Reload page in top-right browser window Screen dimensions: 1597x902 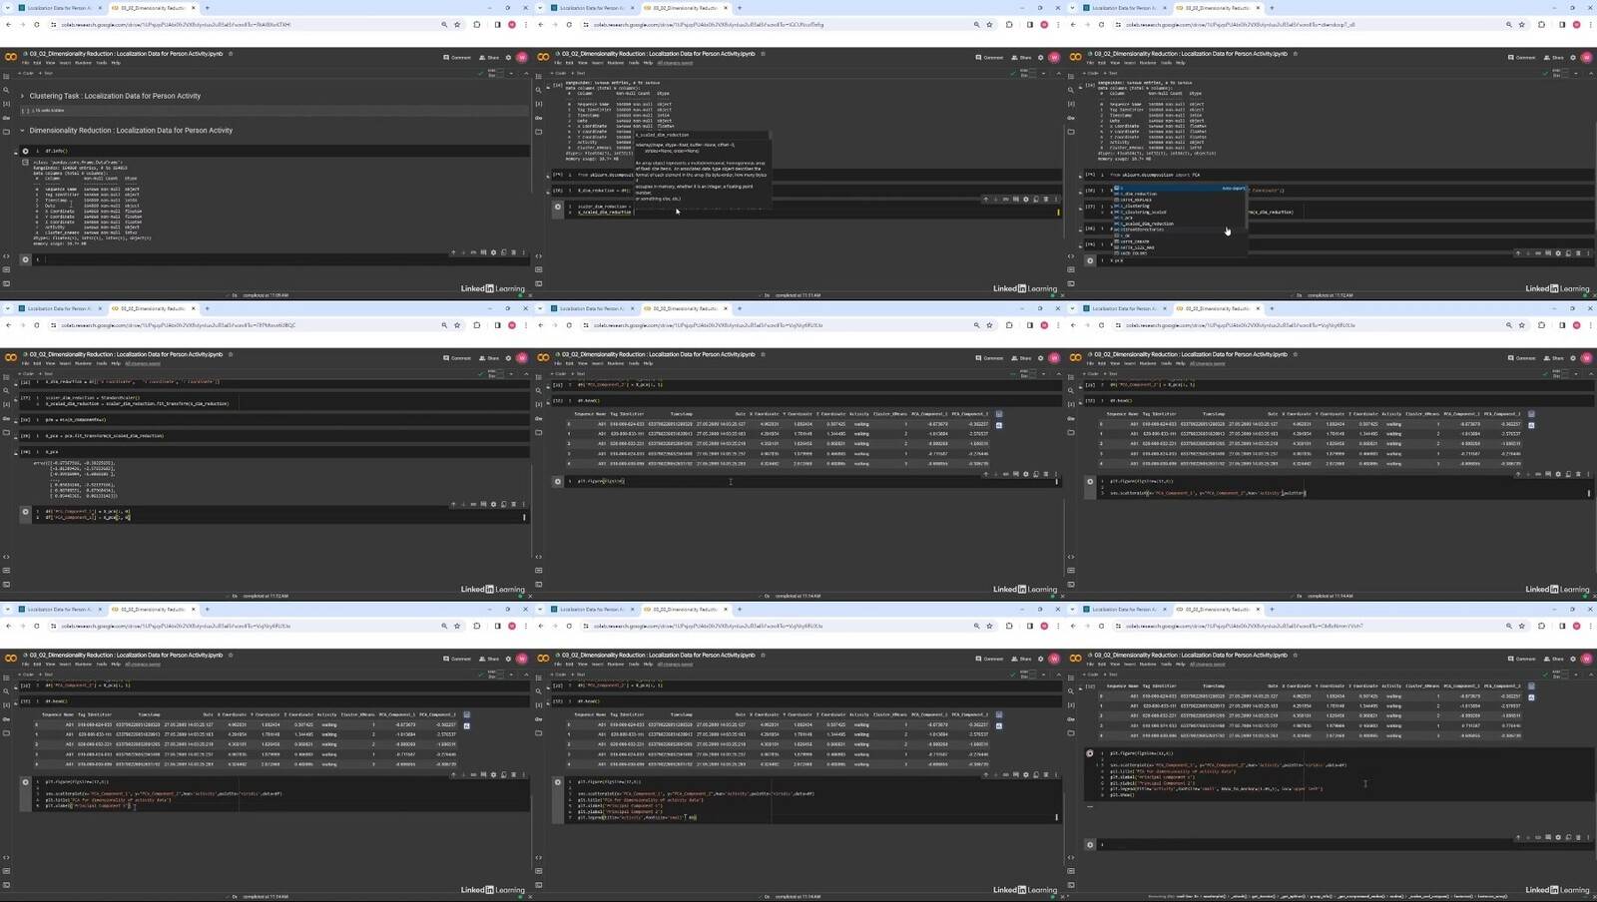point(1102,25)
